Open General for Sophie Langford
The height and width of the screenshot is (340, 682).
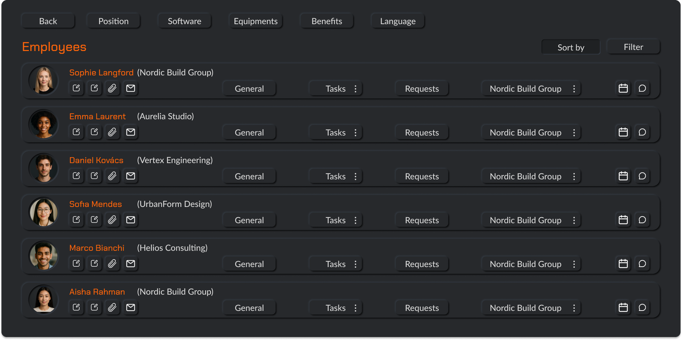tap(249, 89)
